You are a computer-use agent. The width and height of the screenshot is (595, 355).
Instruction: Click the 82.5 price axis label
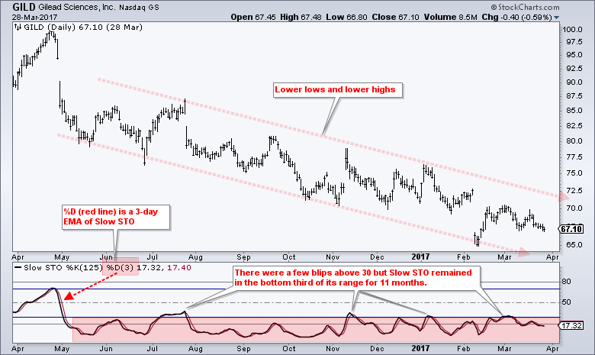pos(574,126)
